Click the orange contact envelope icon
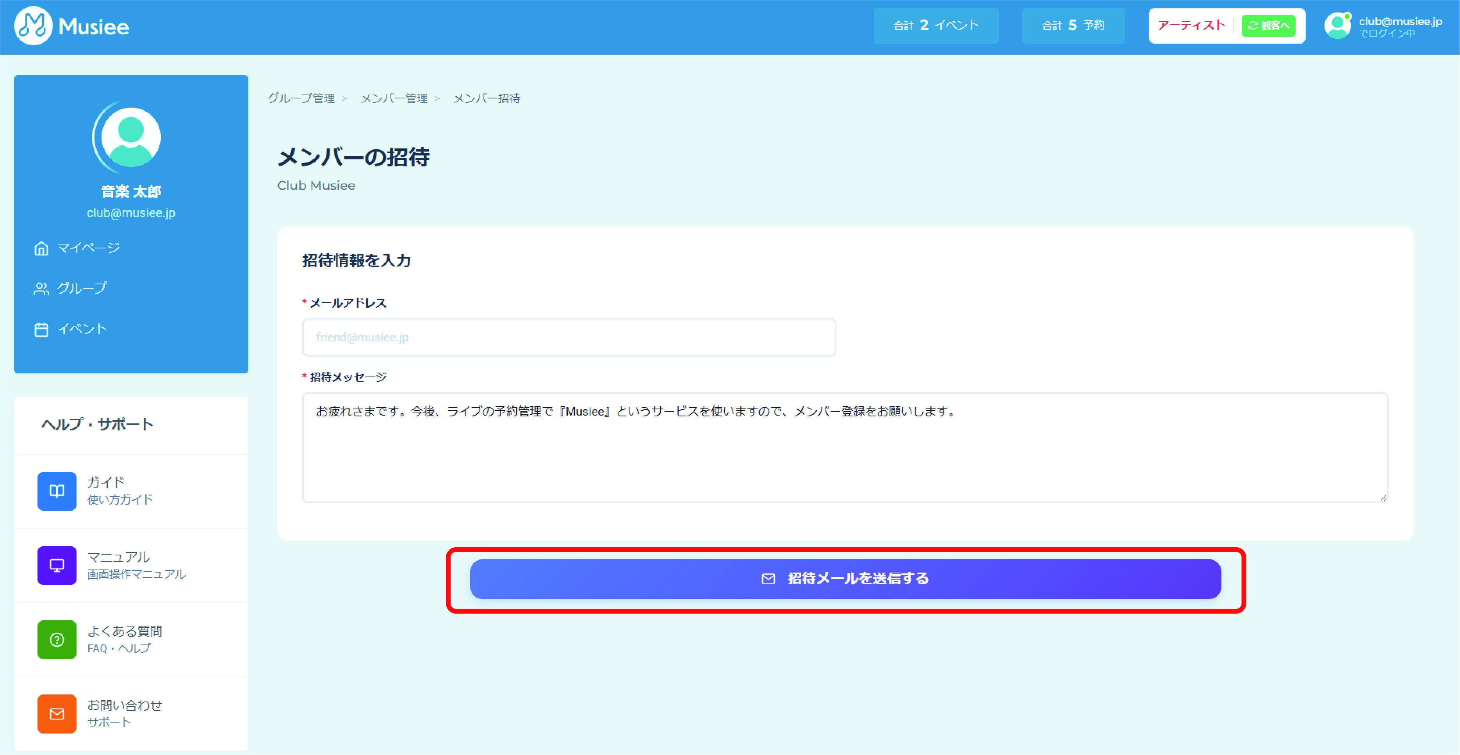The image size is (1460, 755). coord(57,714)
